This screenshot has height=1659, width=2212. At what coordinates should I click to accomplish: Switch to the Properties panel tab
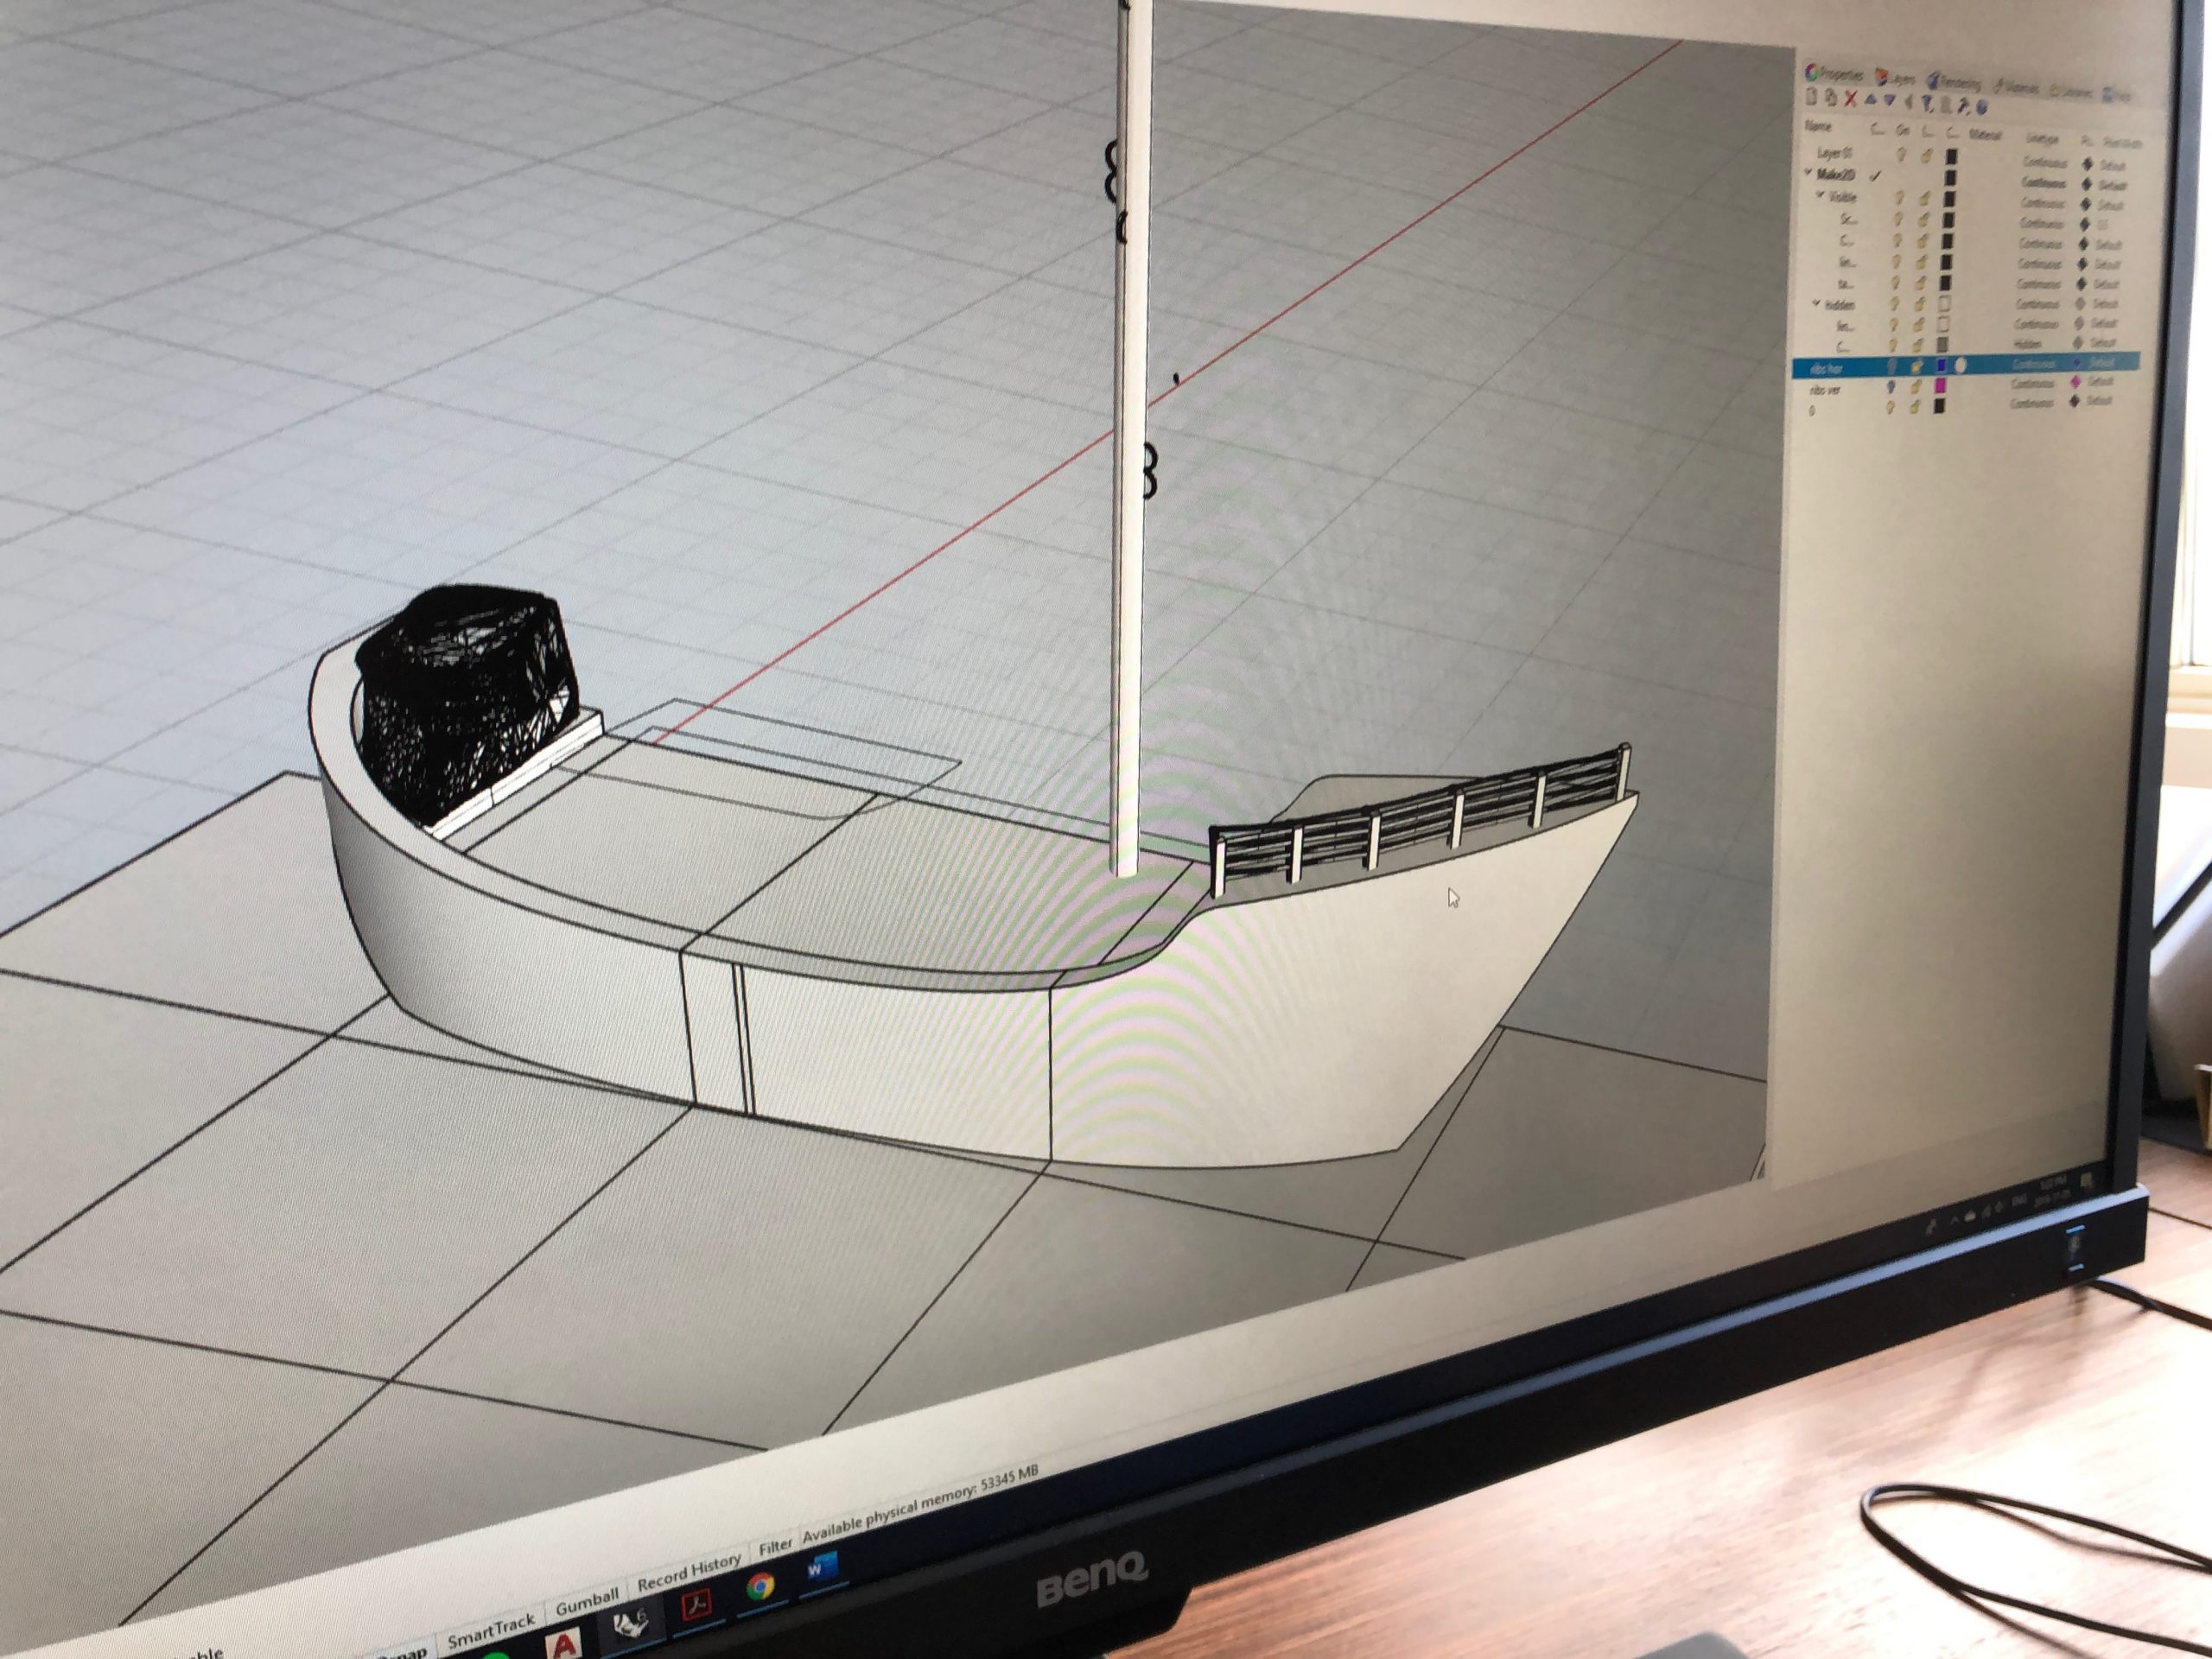tap(1836, 73)
